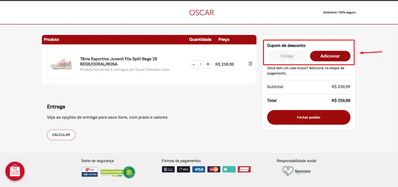Click the item price R$ 259,99 in product row

[225, 64]
